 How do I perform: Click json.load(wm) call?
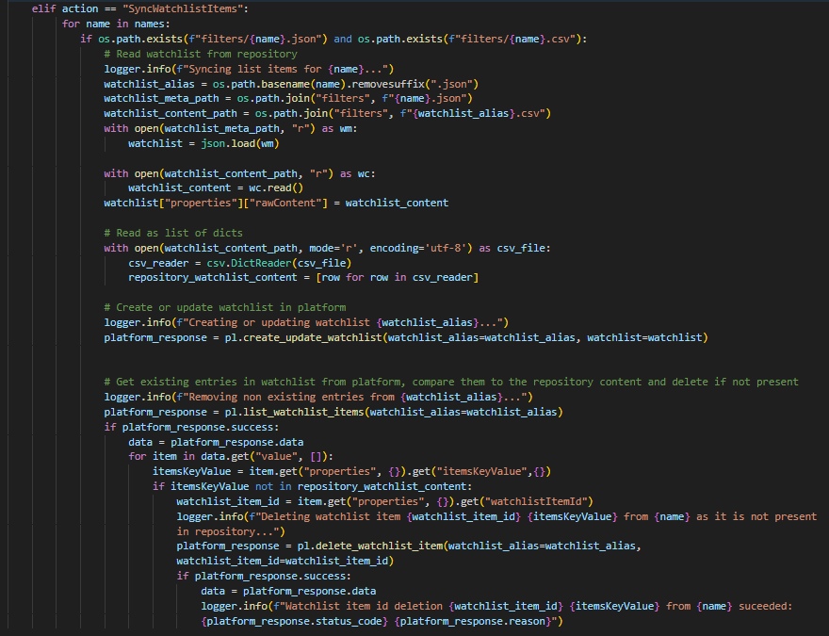(x=240, y=143)
